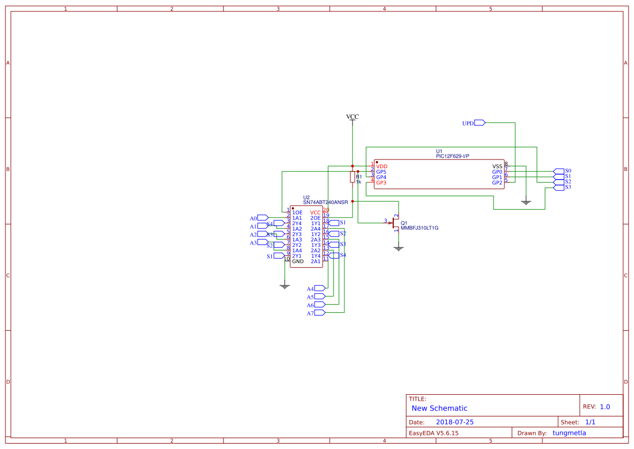
Task: Select the SN74ABT240ANSR buffer symbol U2
Action: 306,236
